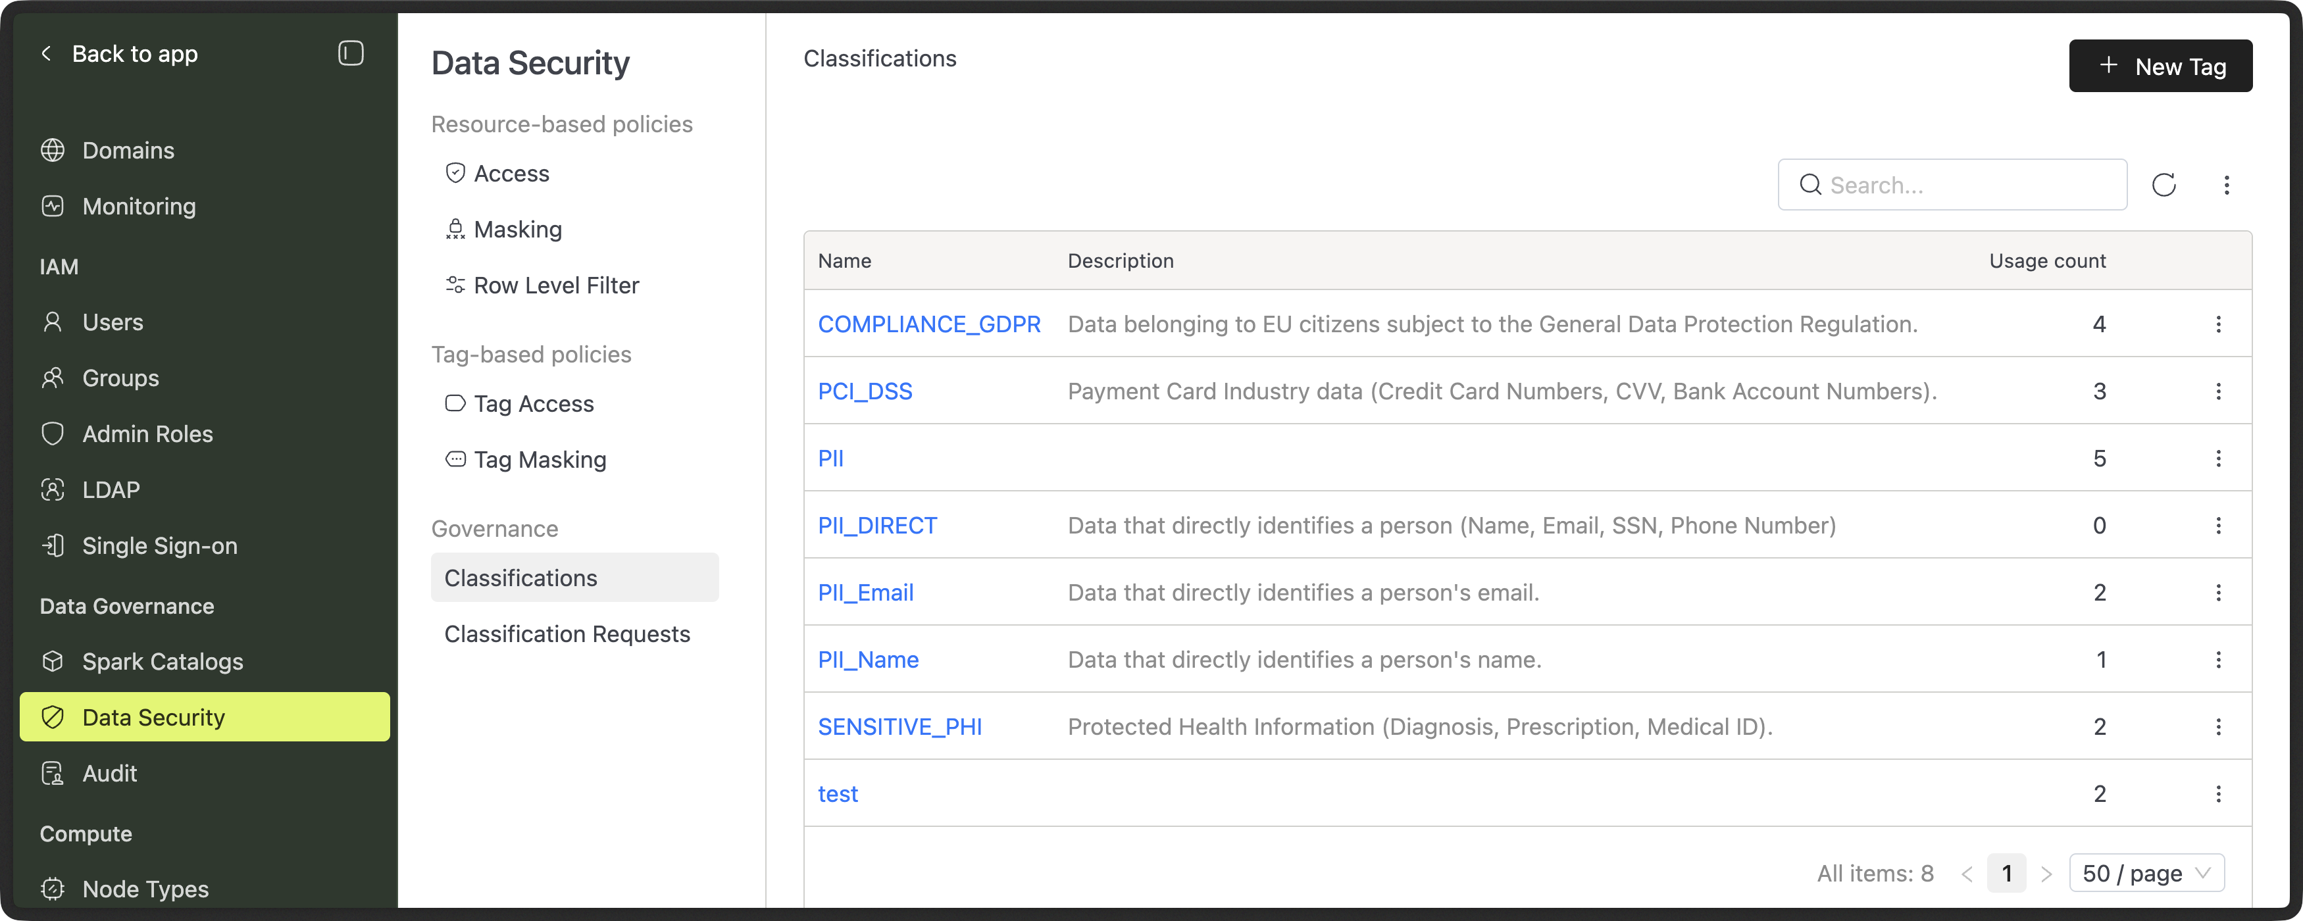The width and height of the screenshot is (2303, 921).
Task: Open the SENSITIVE_PHI classification link
Action: [899, 727]
